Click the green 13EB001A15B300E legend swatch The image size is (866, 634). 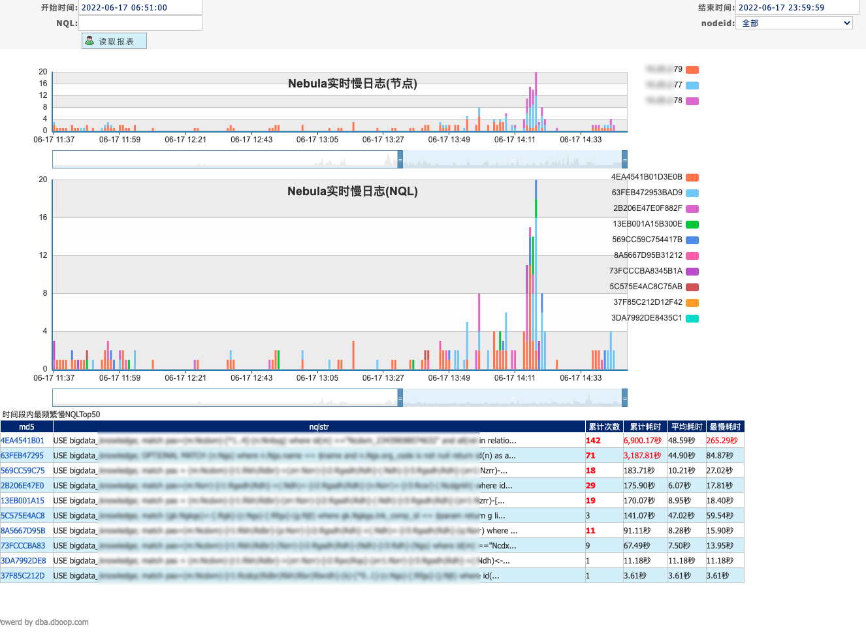point(692,224)
